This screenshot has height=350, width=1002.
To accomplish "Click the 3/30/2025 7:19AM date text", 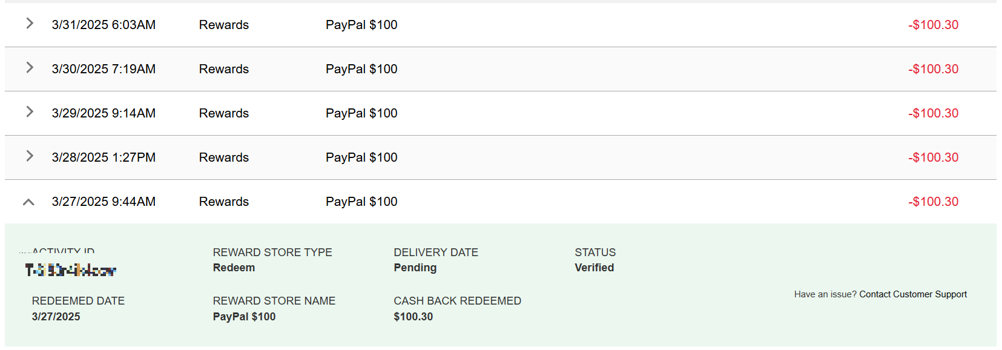I will [x=104, y=69].
